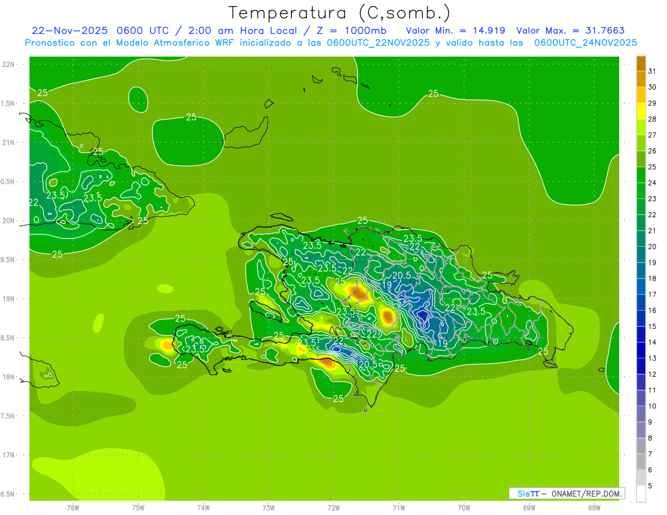Click the orange hot spot near 74.5W
This screenshot has width=667, height=515.
(x=167, y=345)
